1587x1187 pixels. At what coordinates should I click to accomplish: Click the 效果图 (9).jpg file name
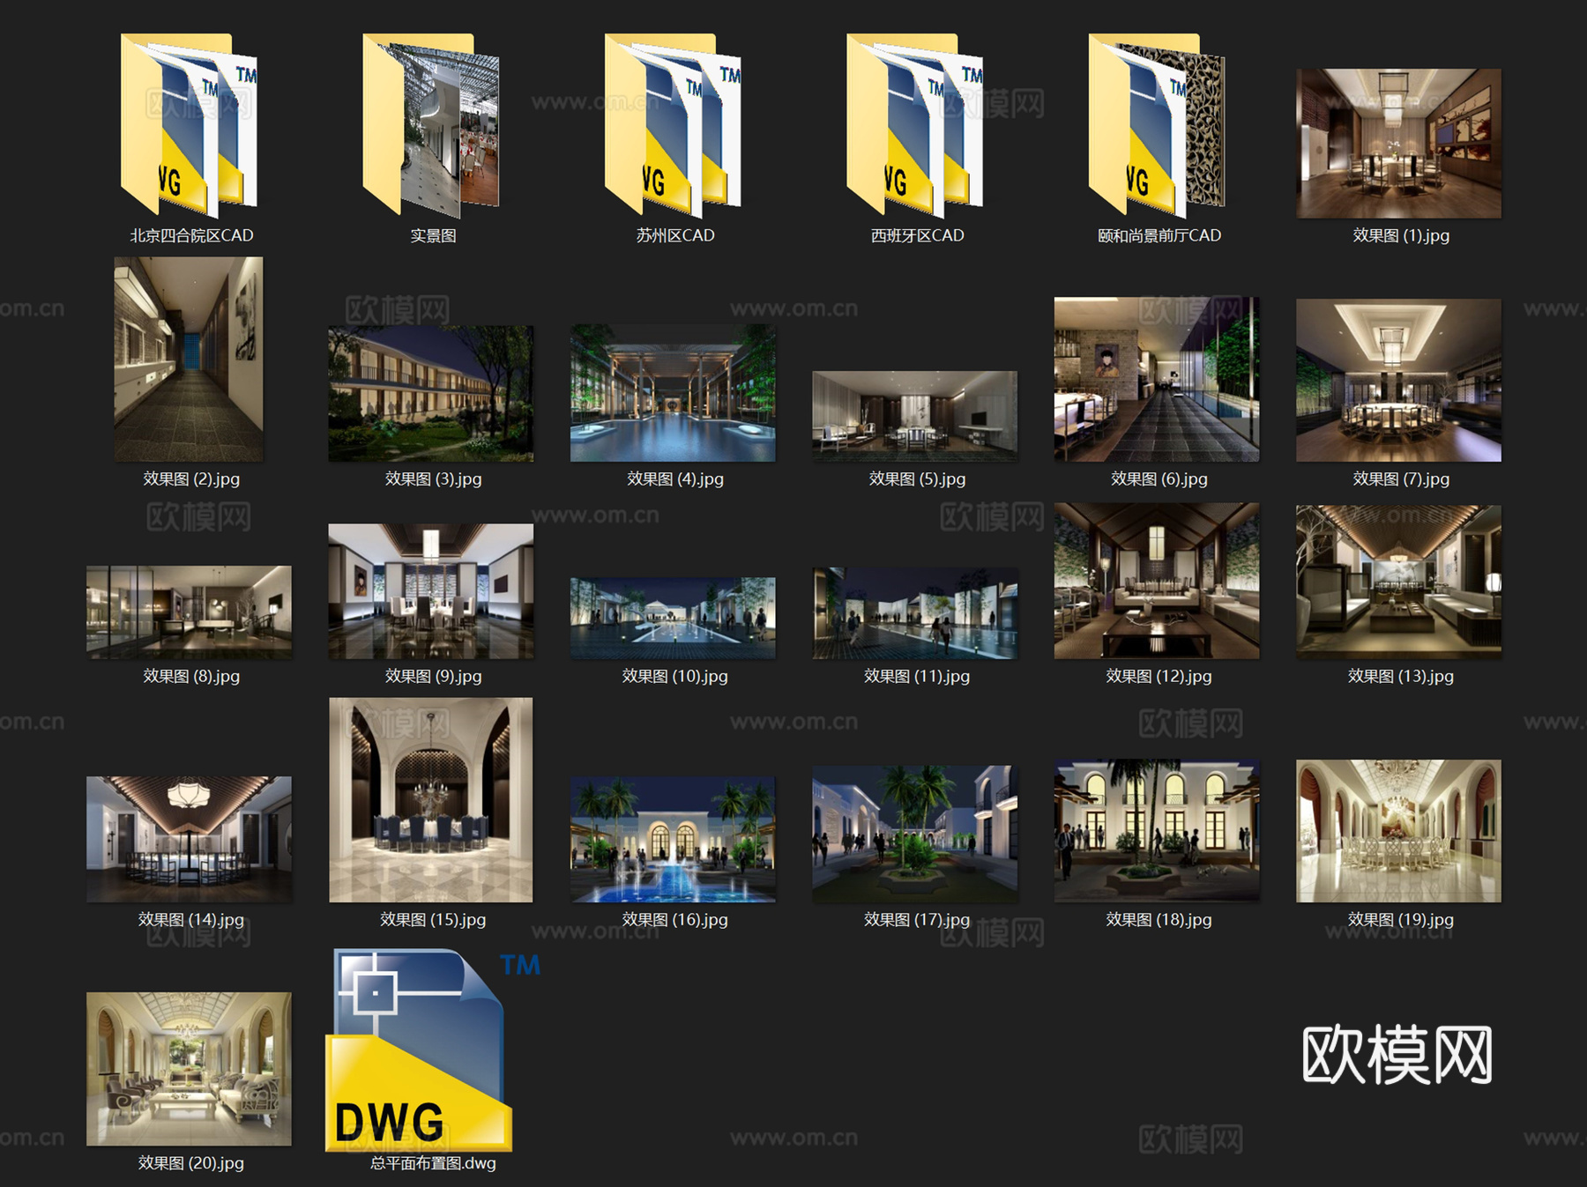click(x=433, y=677)
